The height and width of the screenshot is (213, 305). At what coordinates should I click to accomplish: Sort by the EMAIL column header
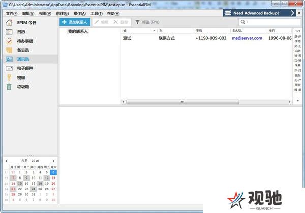(x=249, y=31)
